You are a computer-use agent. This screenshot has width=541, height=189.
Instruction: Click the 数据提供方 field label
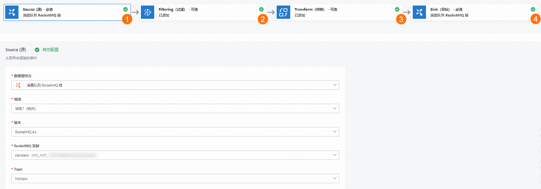23,76
